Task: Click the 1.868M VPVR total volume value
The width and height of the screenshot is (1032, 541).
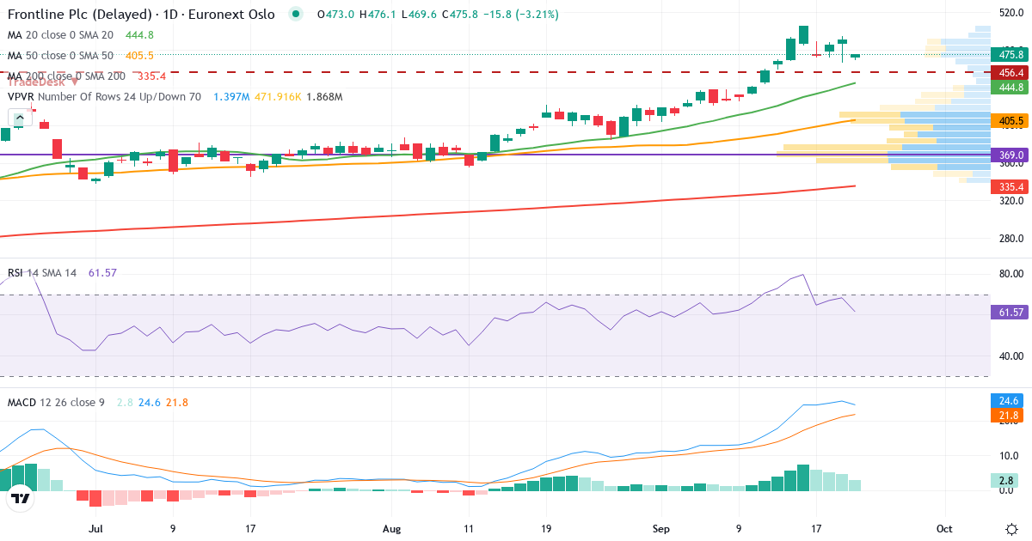Action: (x=324, y=97)
